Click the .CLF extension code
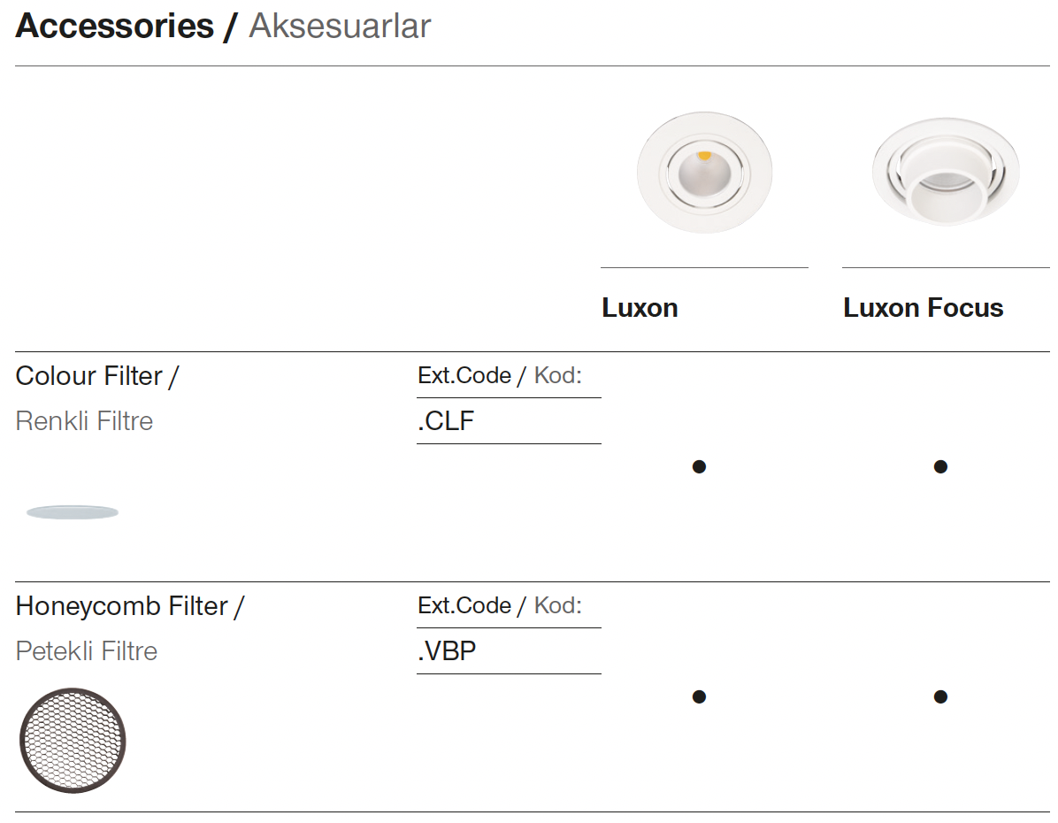This screenshot has height=823, width=1058. (446, 421)
